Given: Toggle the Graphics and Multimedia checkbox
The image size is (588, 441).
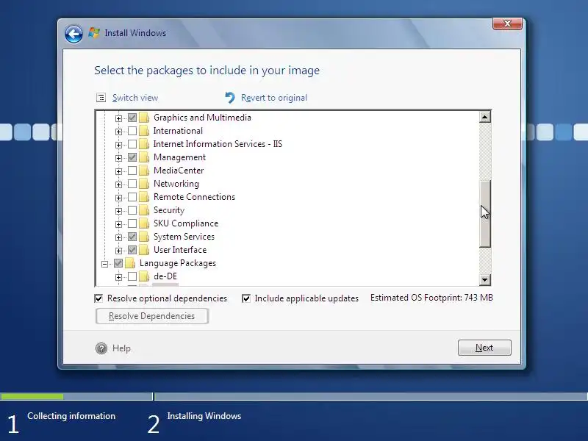Looking at the screenshot, I should pyautogui.click(x=132, y=118).
